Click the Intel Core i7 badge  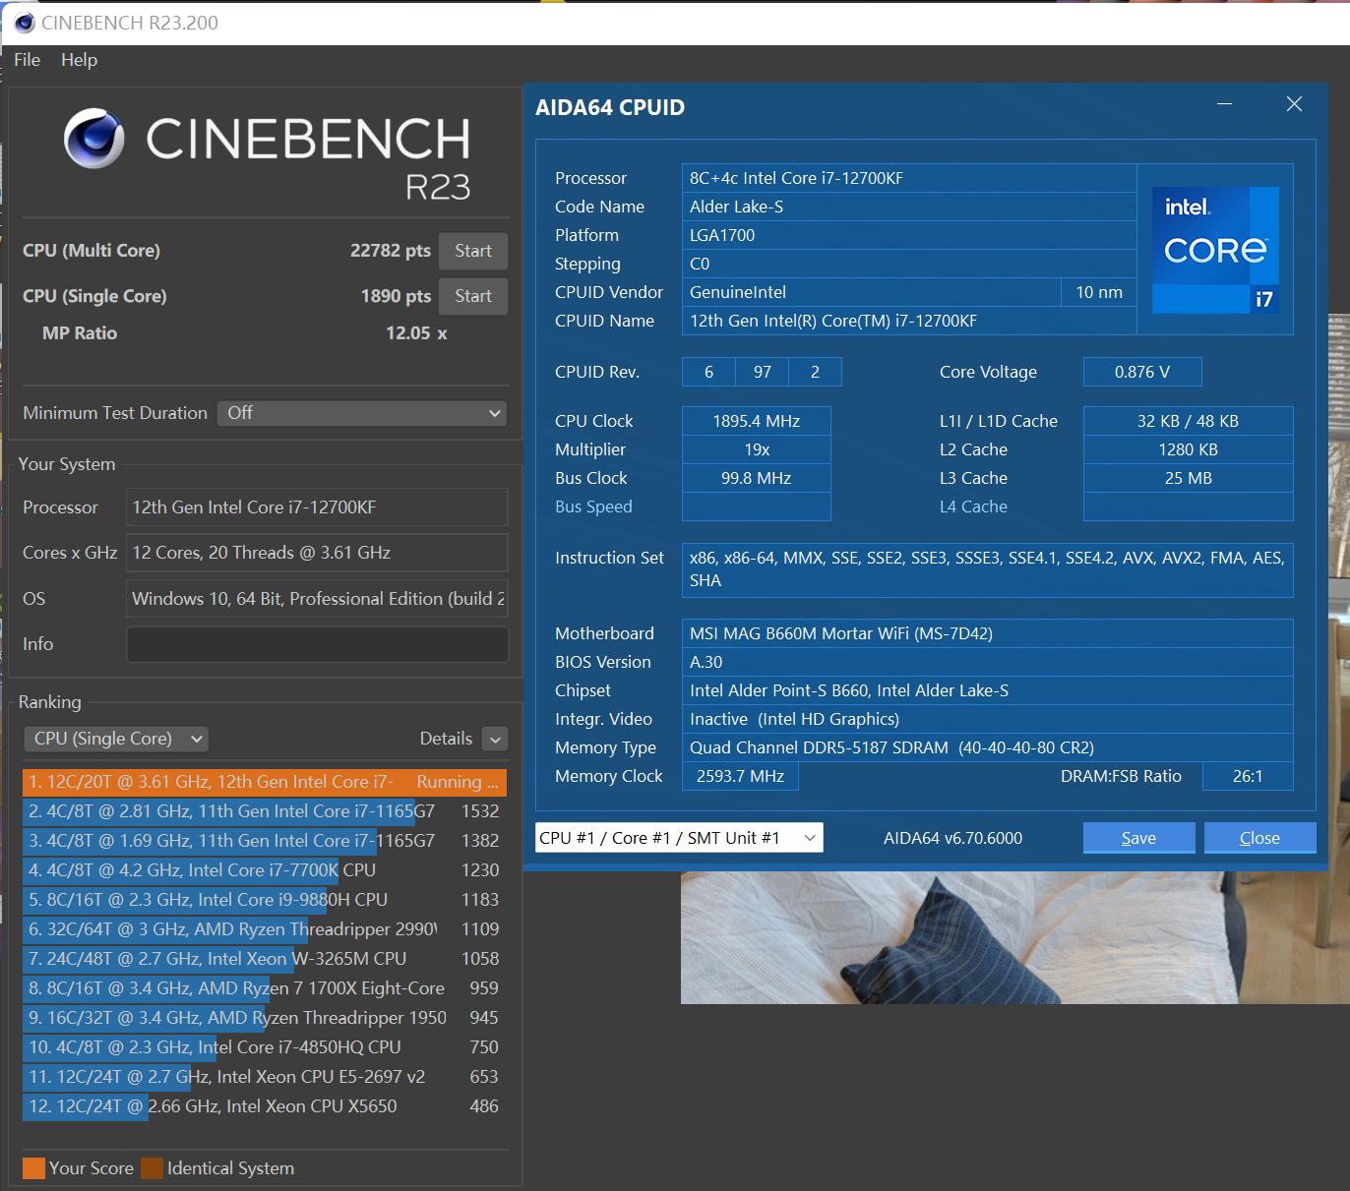pyautogui.click(x=1215, y=250)
